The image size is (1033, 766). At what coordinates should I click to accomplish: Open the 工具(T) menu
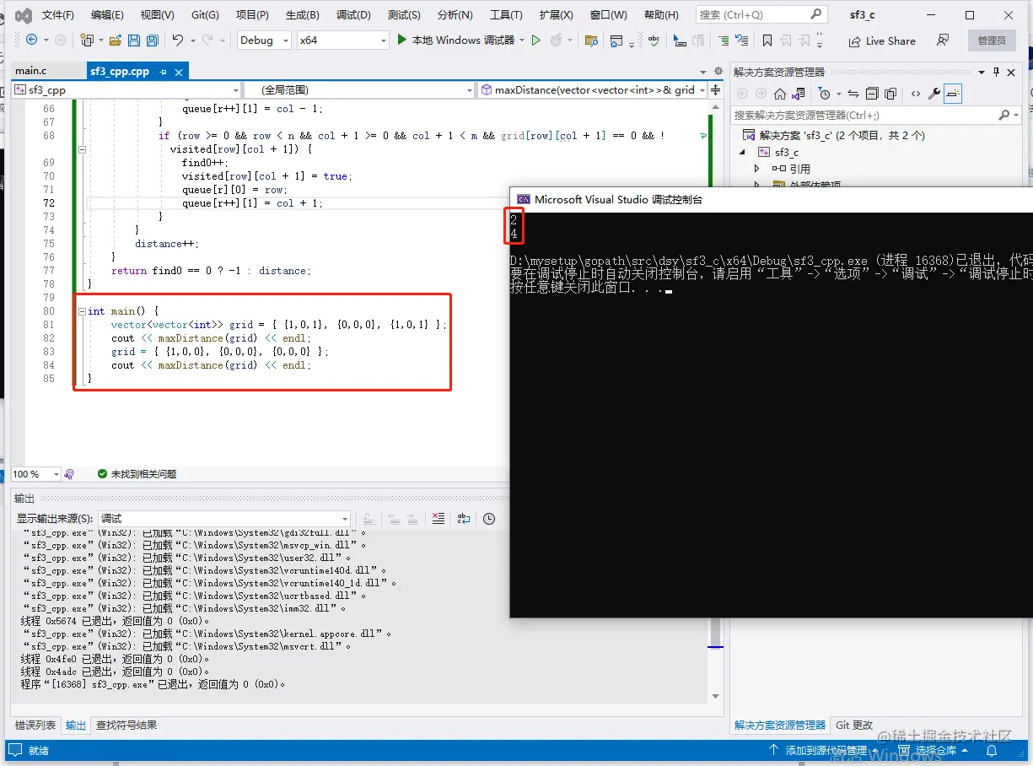click(x=506, y=15)
